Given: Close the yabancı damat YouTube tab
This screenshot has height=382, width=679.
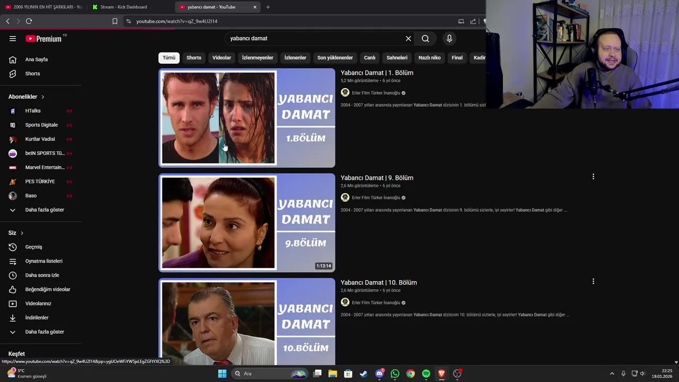Looking at the screenshot, I should (x=255, y=7).
